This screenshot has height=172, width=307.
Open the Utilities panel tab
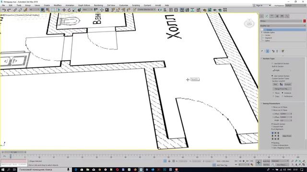pos(287,16)
